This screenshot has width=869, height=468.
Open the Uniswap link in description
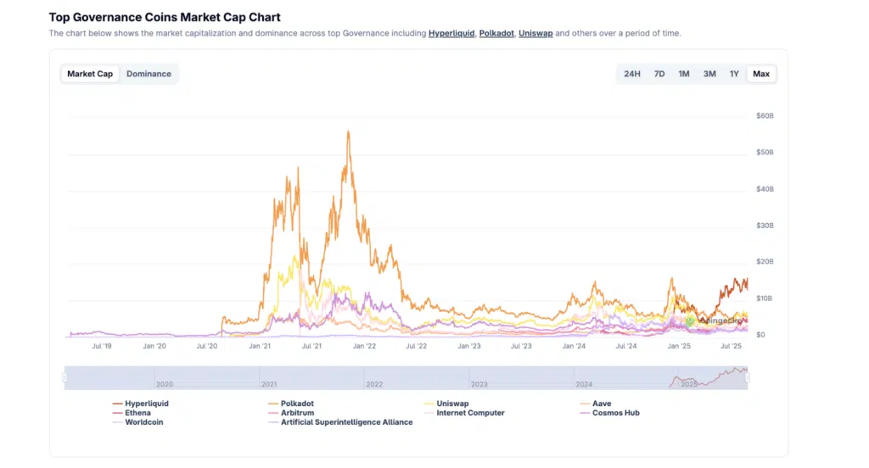point(535,33)
